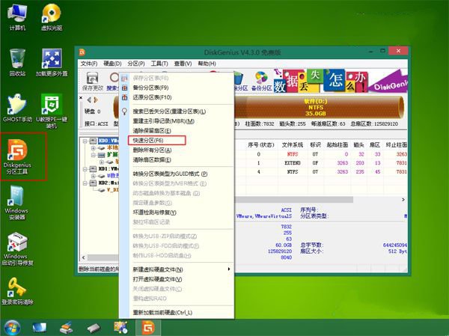Close the disk bar panel with small x
The image size is (449, 336).
81,98
